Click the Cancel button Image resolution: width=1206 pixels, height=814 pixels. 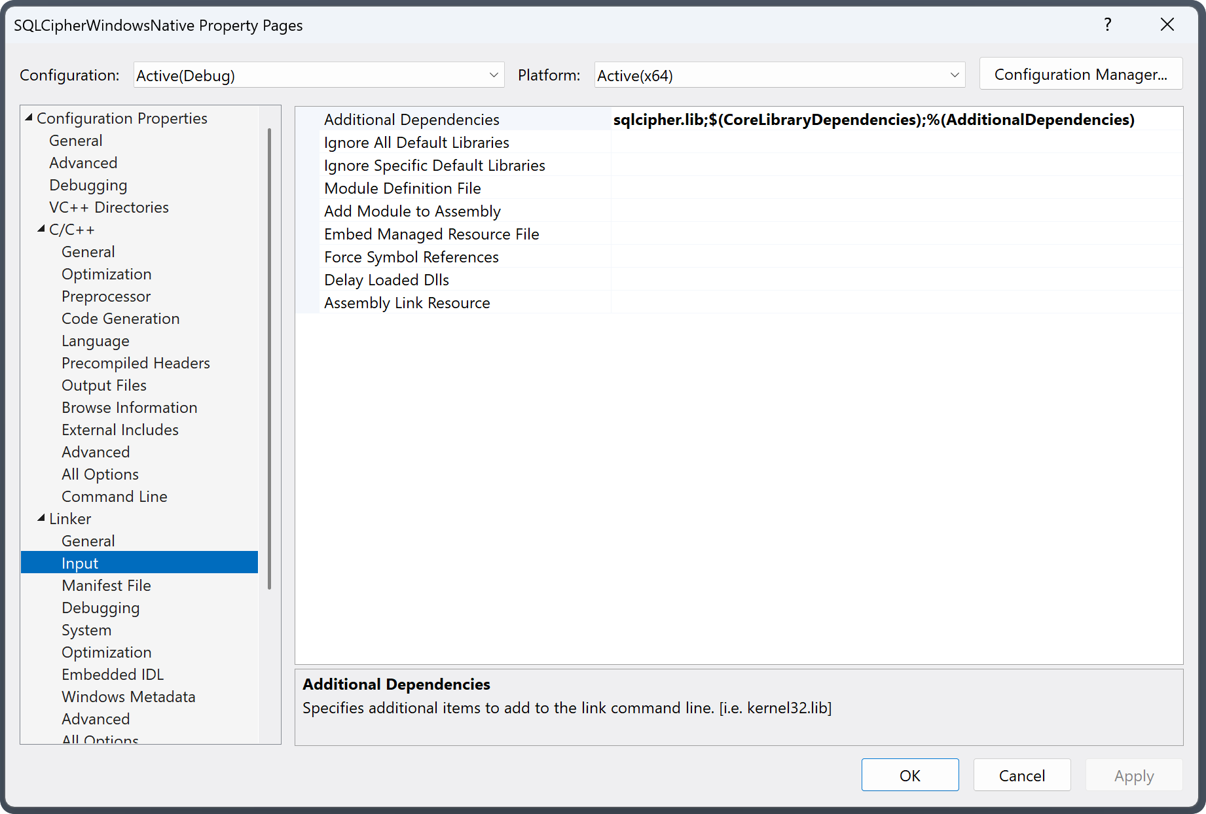coord(1022,775)
